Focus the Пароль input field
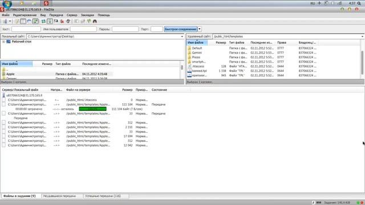This screenshot has width=365, height=205. [x=125, y=29]
